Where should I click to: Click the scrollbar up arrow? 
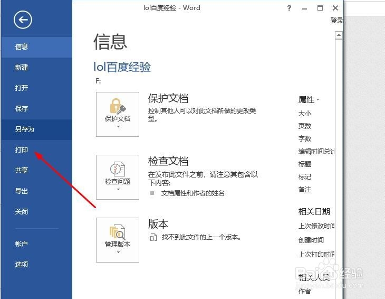point(339,35)
